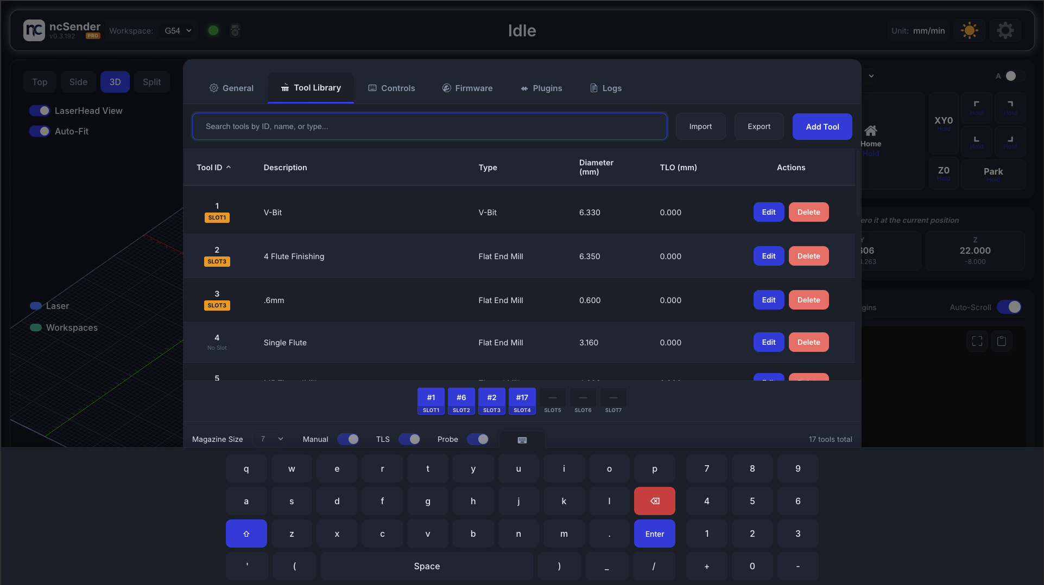Screen dimensions: 1044x585
Task: Switch to the Firmware tab
Action: [x=467, y=88]
